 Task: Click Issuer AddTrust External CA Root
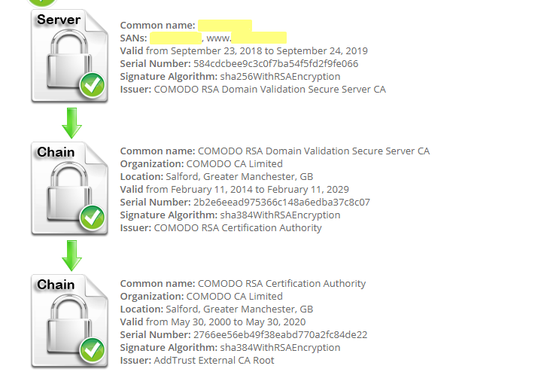(197, 360)
